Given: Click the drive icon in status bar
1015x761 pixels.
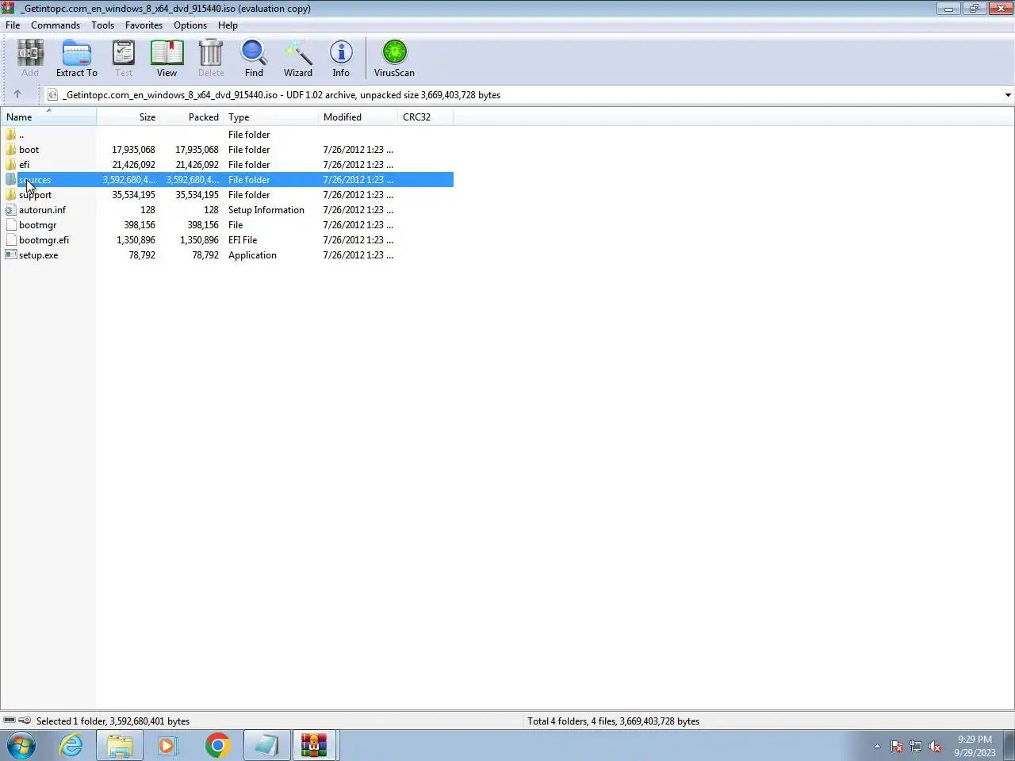Looking at the screenshot, I should 10,721.
